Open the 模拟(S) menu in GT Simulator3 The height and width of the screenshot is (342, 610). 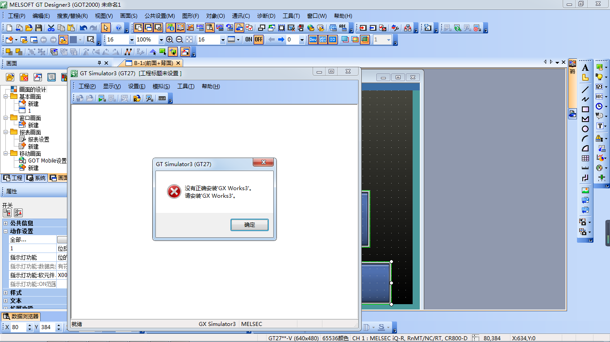click(x=161, y=86)
